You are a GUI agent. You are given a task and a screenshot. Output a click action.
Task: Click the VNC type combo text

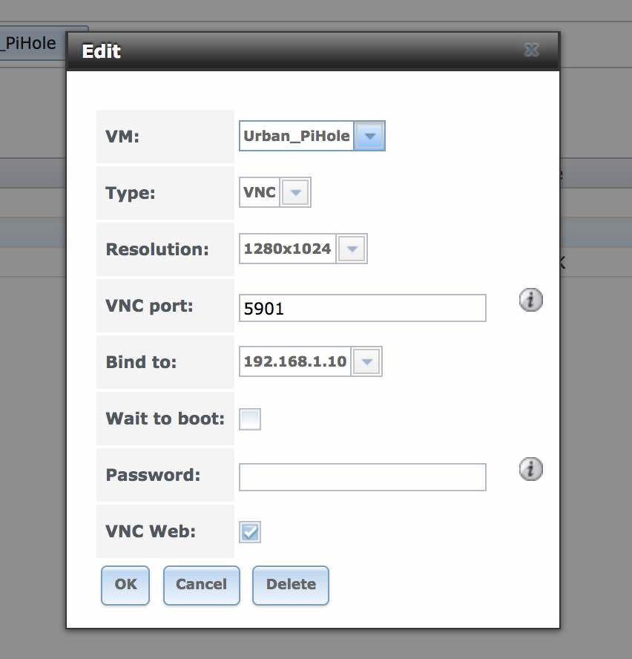260,192
